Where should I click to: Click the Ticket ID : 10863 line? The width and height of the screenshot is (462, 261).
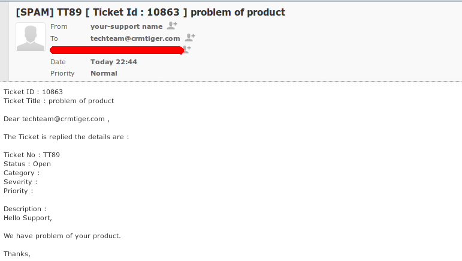(33, 92)
